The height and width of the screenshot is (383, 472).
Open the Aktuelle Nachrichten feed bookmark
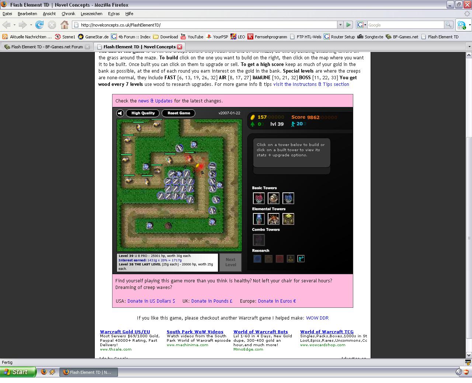[x=27, y=36]
